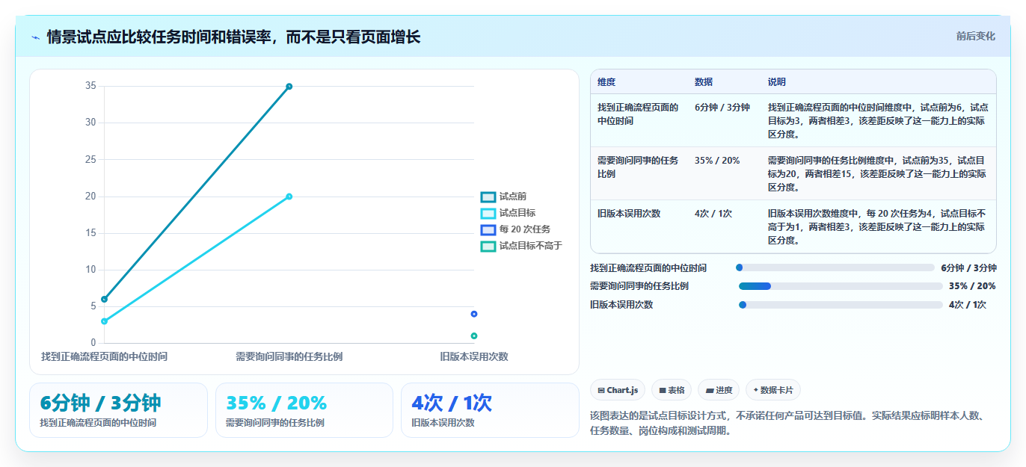Click the y-axis value 35
This screenshot has height=467, width=1026.
point(90,86)
